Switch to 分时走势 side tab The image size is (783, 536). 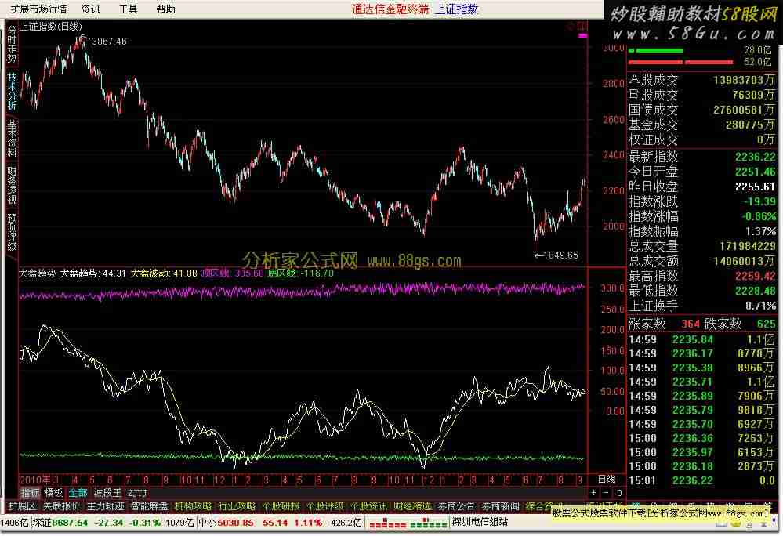pyautogui.click(x=12, y=45)
